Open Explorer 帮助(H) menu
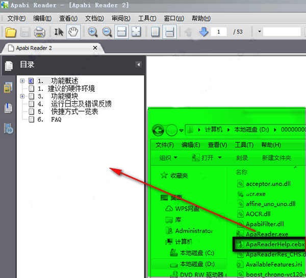The height and width of the screenshot is (278, 306). [x=271, y=145]
